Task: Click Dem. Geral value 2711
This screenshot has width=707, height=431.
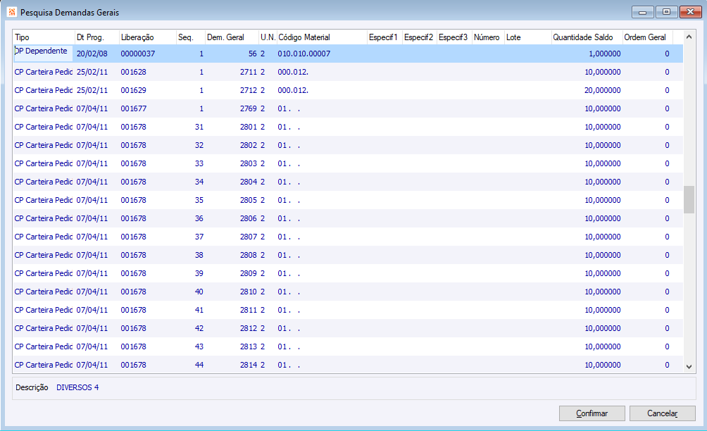Action: pyautogui.click(x=249, y=72)
